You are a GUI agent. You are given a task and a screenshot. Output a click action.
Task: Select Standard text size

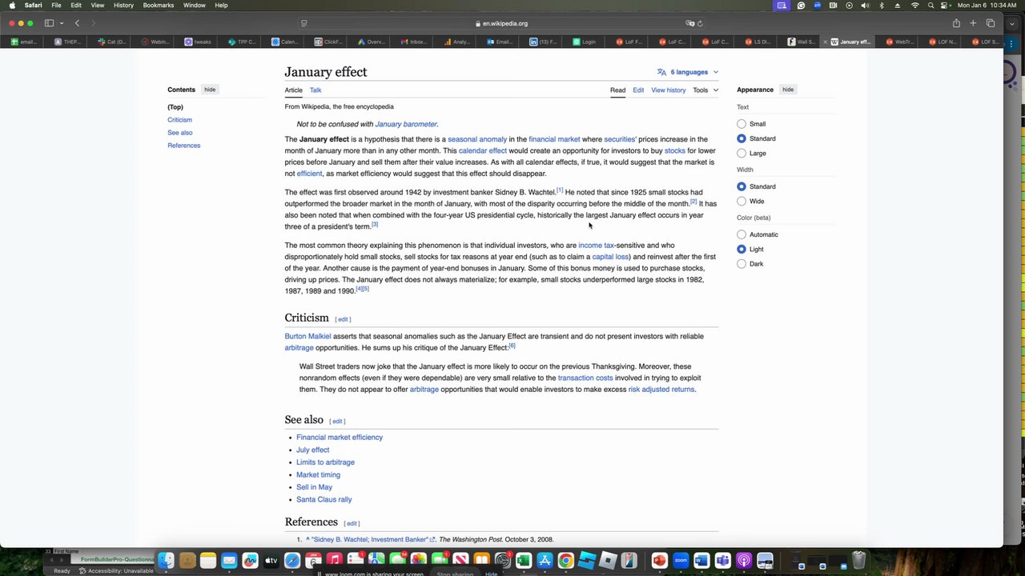point(742,138)
